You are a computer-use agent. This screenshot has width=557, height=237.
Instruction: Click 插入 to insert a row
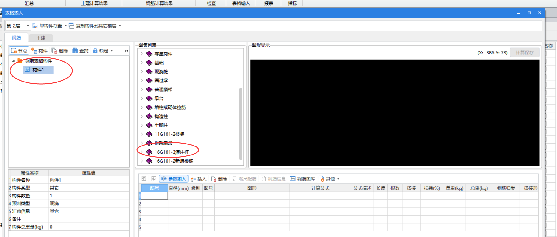(x=199, y=179)
